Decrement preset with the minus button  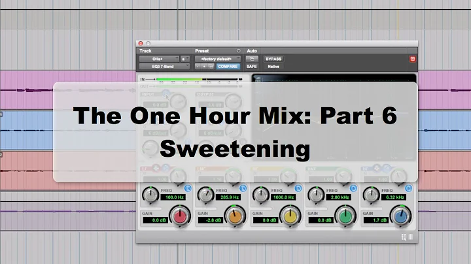point(198,66)
